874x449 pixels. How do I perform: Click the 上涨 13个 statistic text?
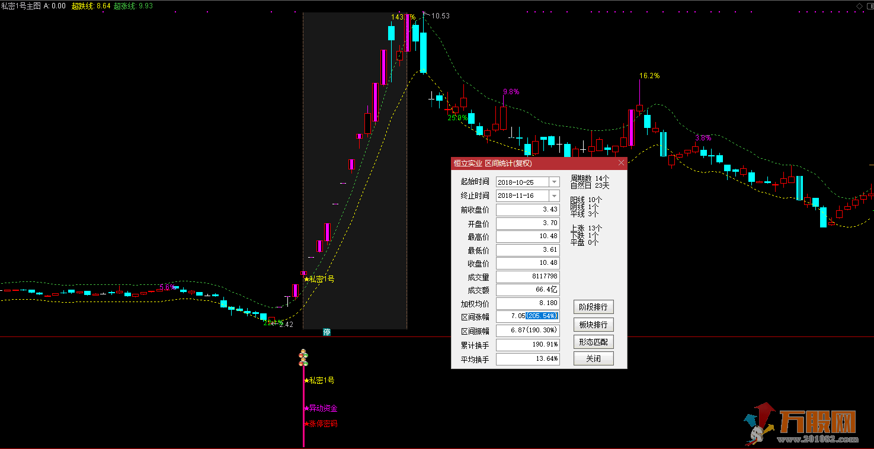point(587,228)
